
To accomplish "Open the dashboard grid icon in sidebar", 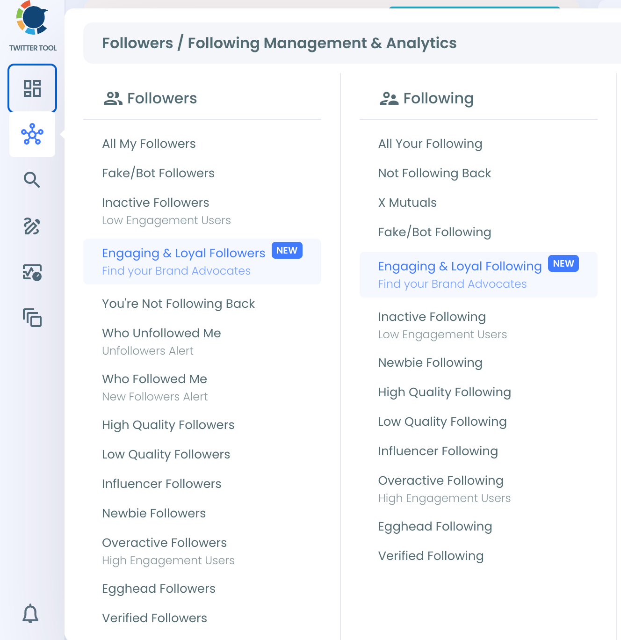I will [x=32, y=88].
